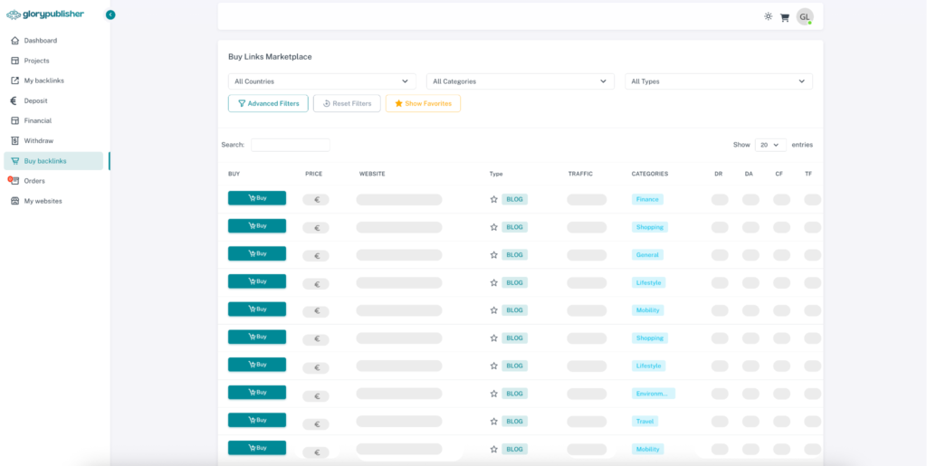927x466 pixels.
Task: Star the Environm... category row
Action: 494,394
